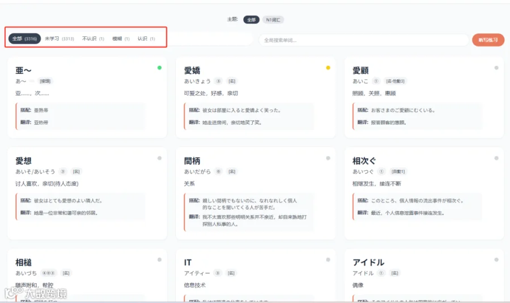Viewport: 510px width, 303px height.
Task: Toggle status dot on 愛想 card
Action: [x=159, y=158]
